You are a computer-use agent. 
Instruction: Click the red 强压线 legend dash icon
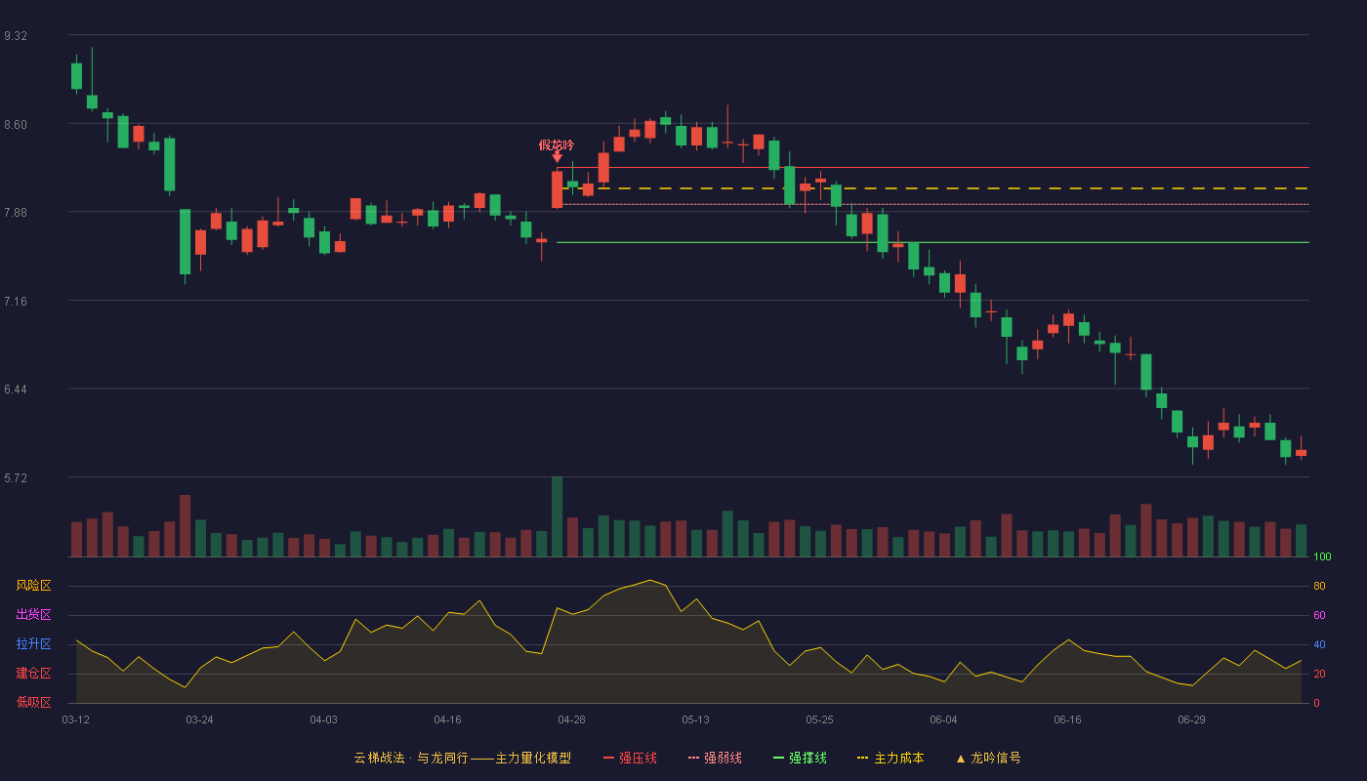[608, 759]
